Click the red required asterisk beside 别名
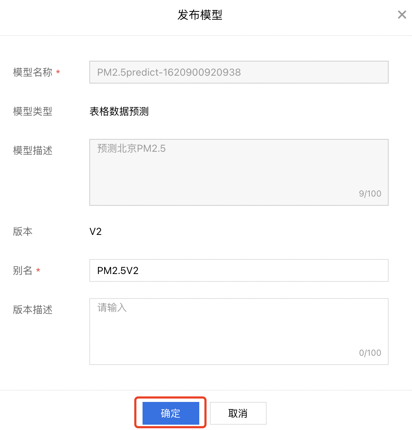The image size is (412, 430). pyautogui.click(x=38, y=270)
